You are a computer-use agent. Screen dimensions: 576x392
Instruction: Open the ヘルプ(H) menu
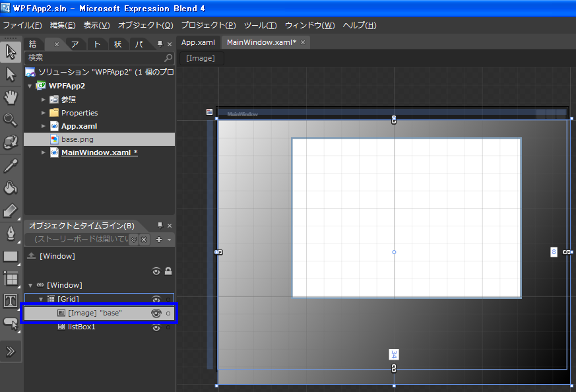pos(360,25)
